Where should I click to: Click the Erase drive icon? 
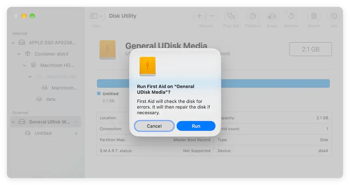tap(272, 16)
